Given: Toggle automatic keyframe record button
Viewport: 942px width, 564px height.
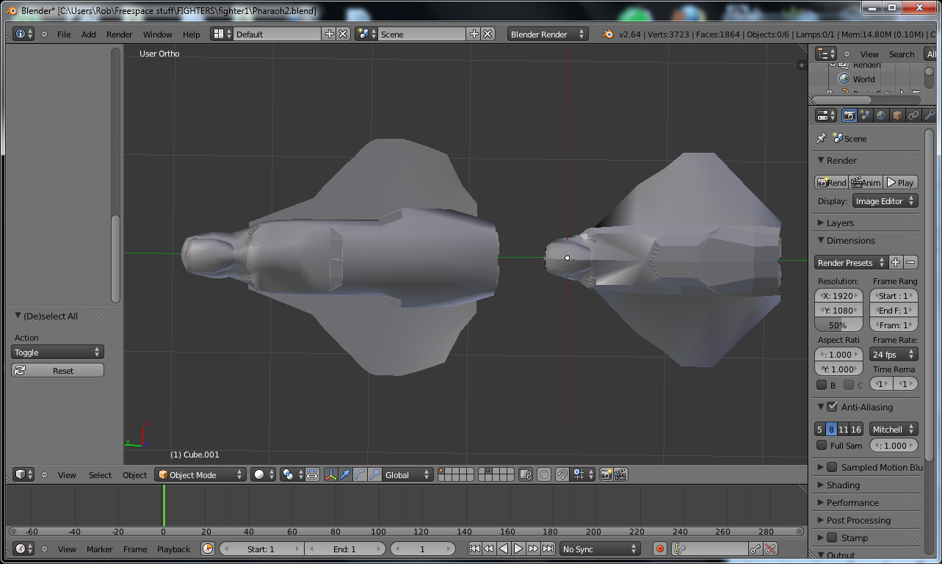Looking at the screenshot, I should pos(660,549).
